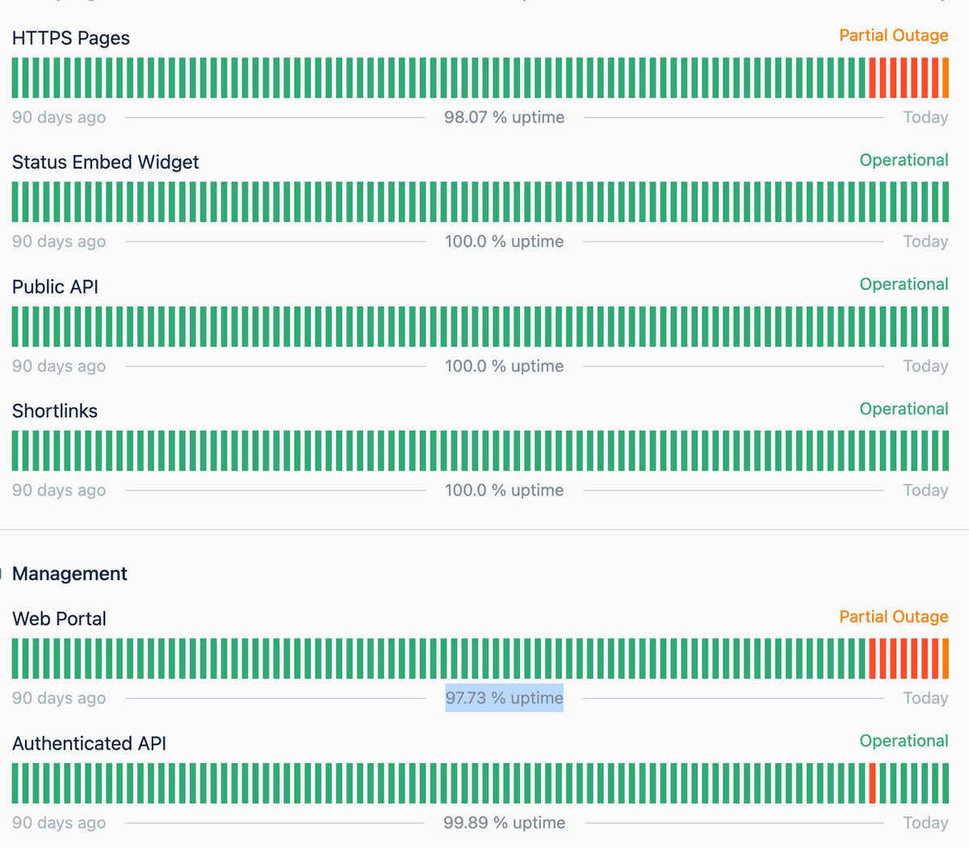Click the highlighted 97.73 % uptime text
Viewport: 969px width, 848px height.
click(504, 698)
